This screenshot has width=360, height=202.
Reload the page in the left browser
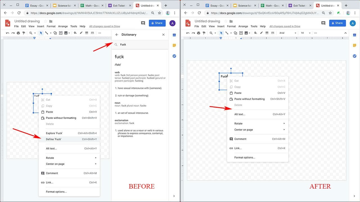(19, 13)
